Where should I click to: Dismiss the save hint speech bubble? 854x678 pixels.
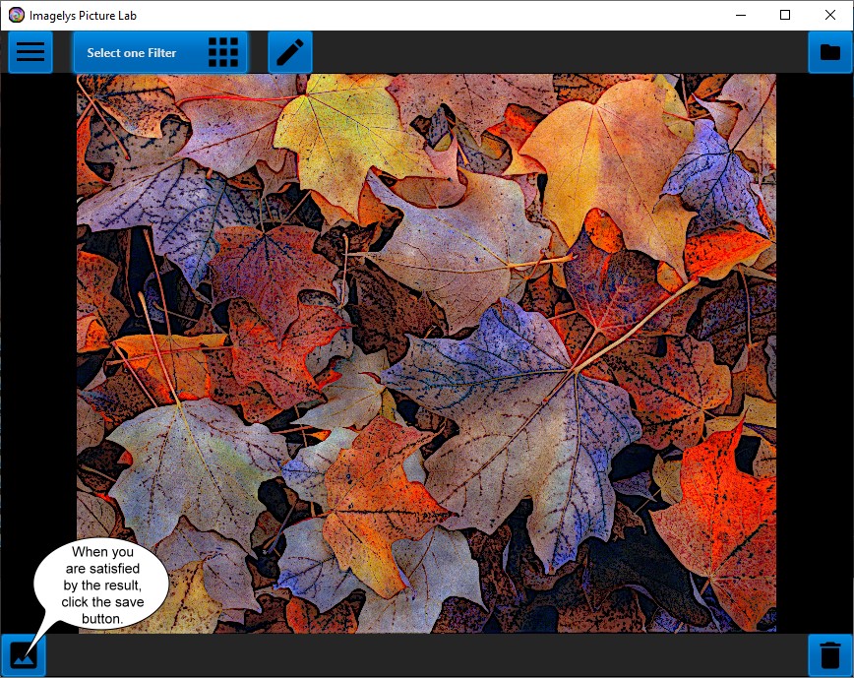(x=100, y=585)
